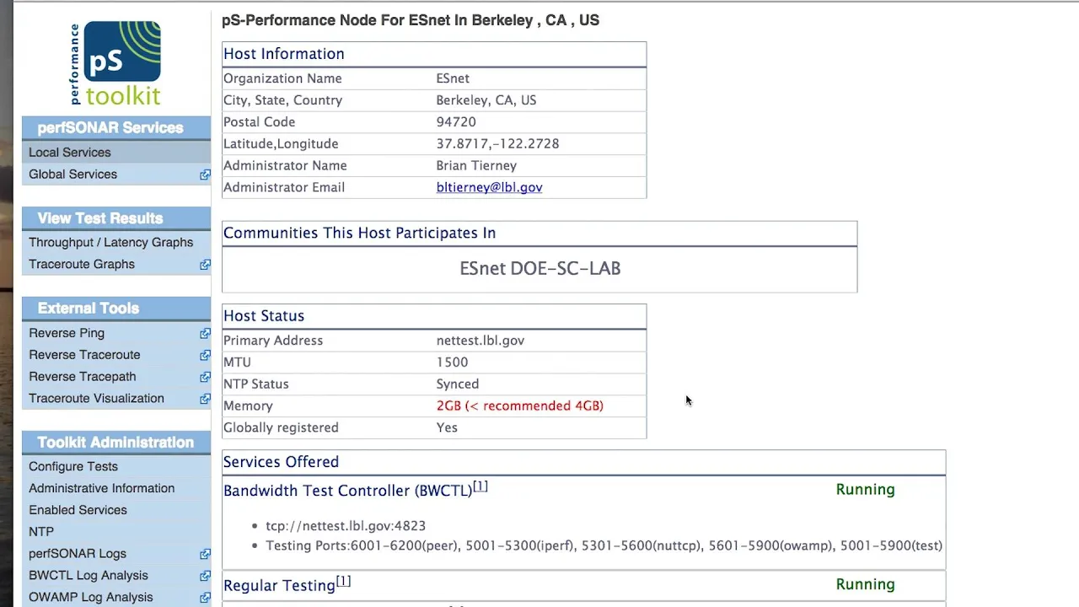
Task: Click latitude/longitude value 37.8717,-122.2728
Action: coord(497,144)
